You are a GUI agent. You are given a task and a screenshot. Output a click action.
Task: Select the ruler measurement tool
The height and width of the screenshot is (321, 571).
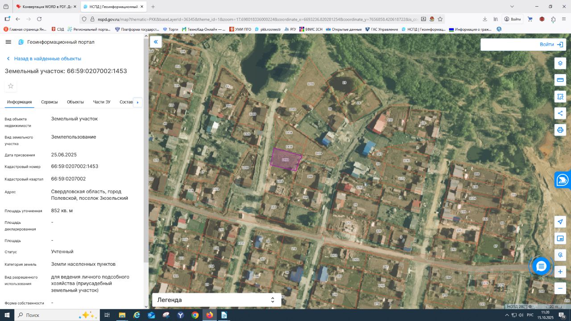tap(560, 80)
